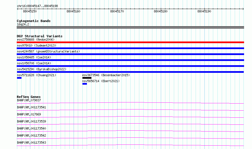Viewport: 252px width, 149px height.
Task: Click the black esv3673546 variant bar
Action: tap(87, 78)
